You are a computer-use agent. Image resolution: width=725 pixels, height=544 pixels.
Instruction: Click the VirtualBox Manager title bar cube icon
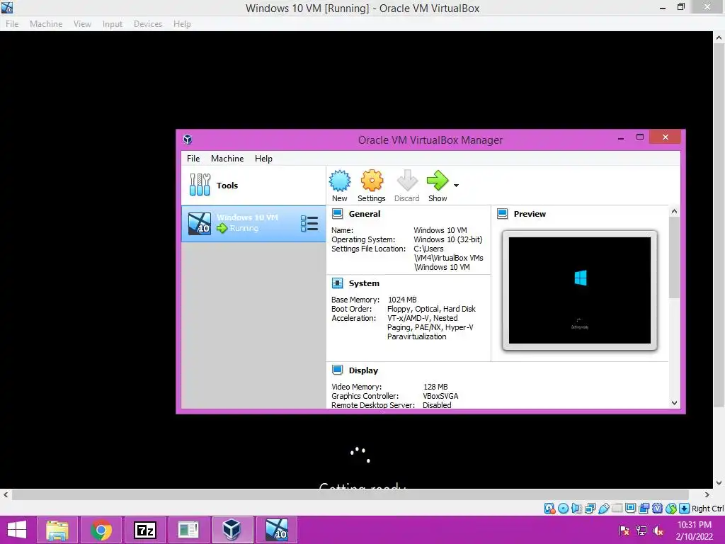tap(187, 140)
